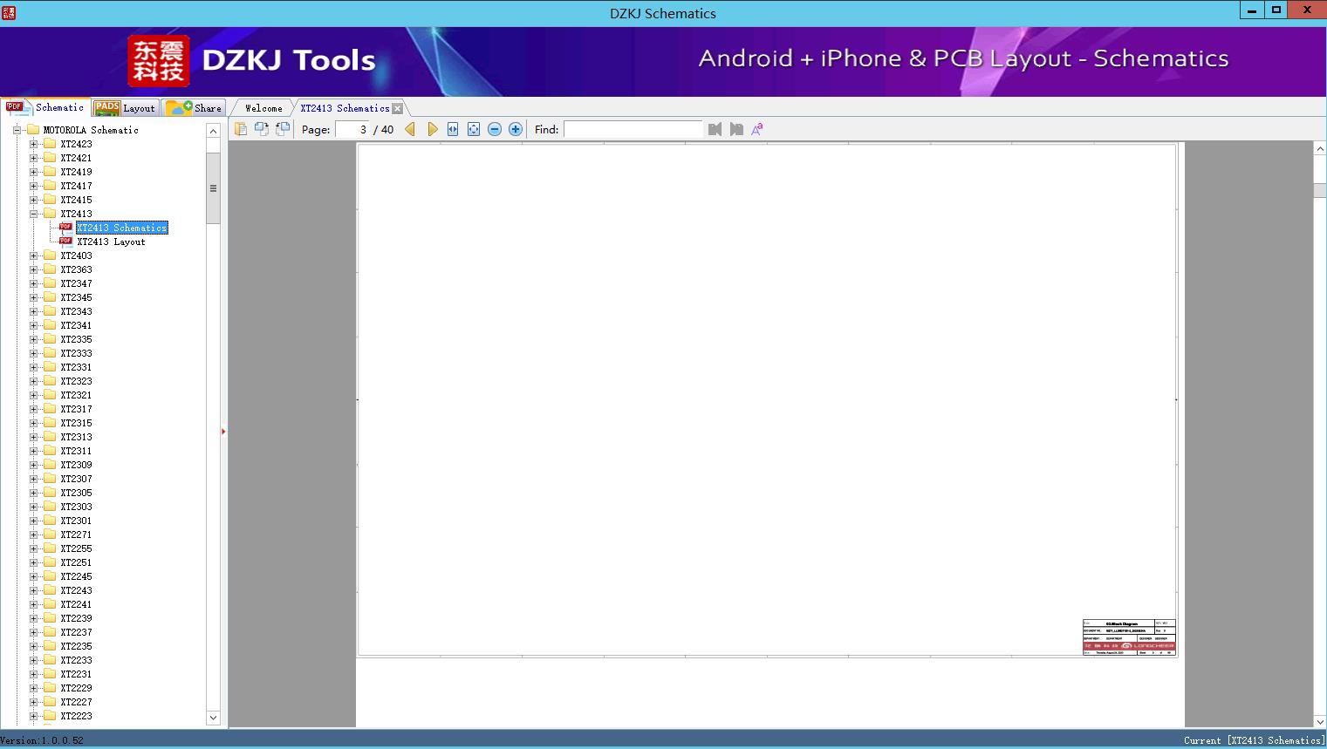The image size is (1327, 749).
Task: Collapse the MOTOROLA Schematic tree root
Action: pyautogui.click(x=17, y=130)
